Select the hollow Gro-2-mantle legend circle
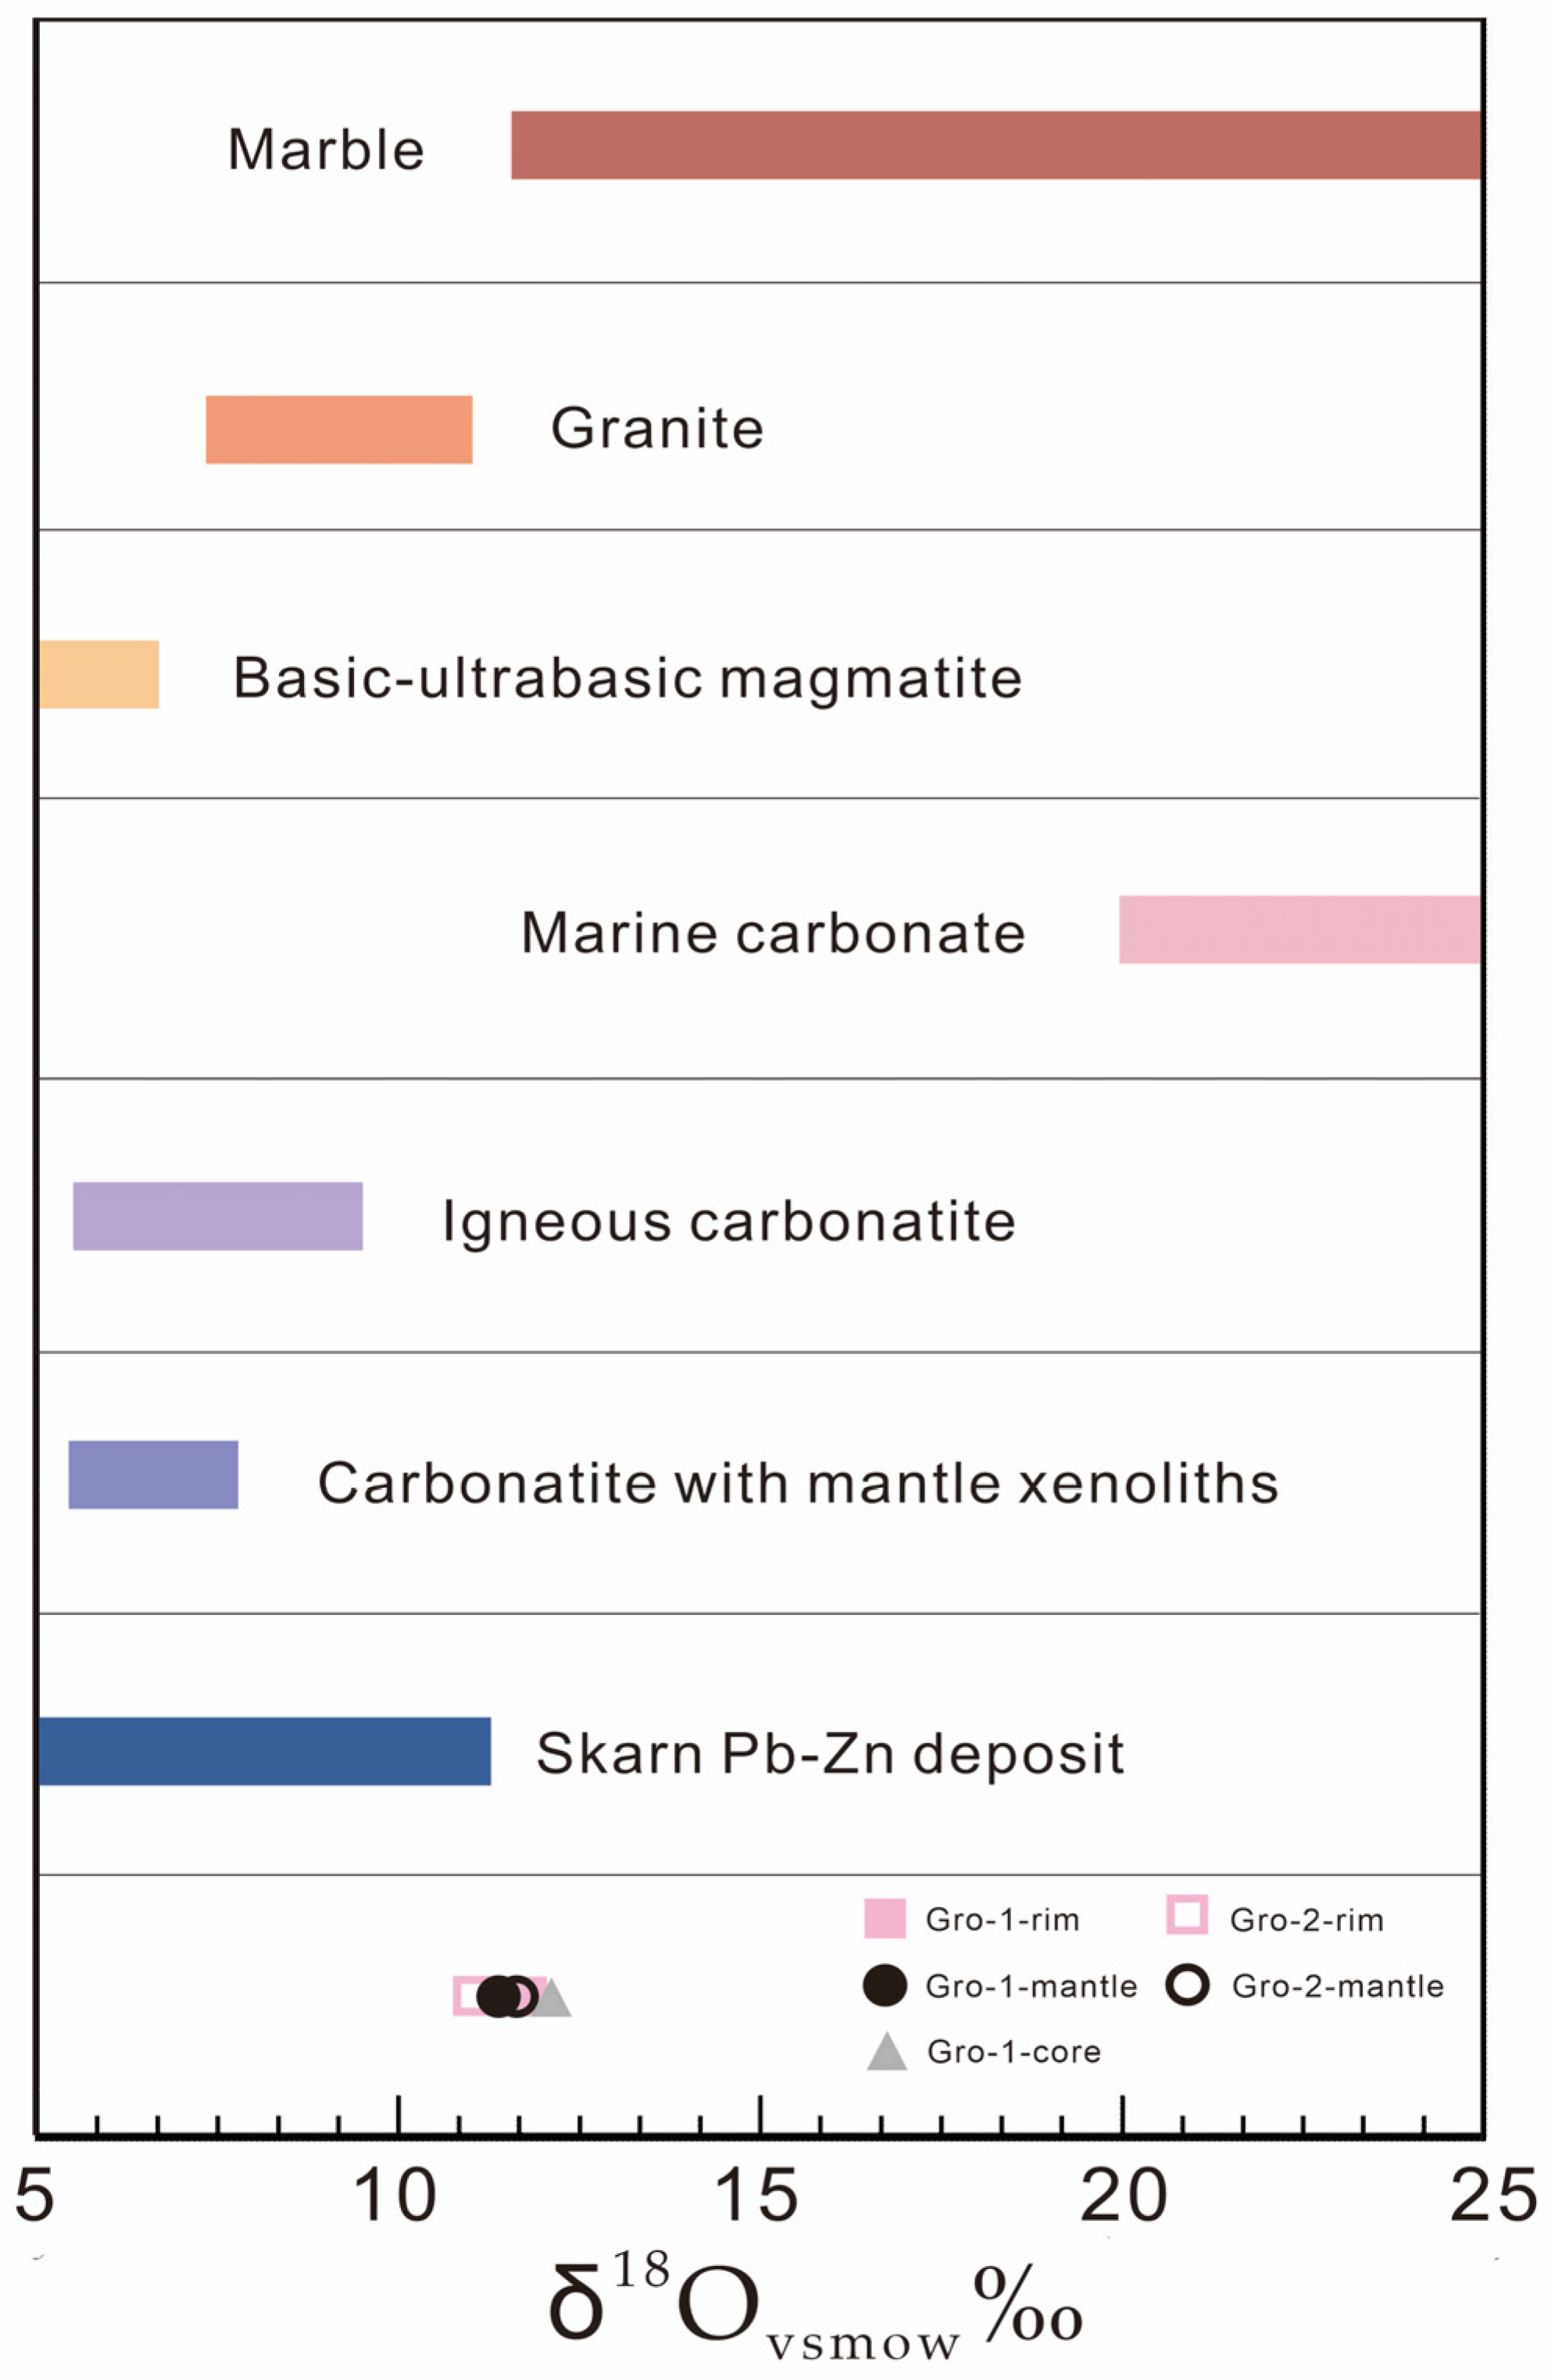 pos(1187,1985)
